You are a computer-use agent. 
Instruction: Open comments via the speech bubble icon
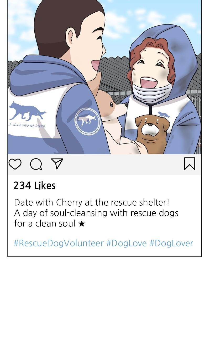pos(36,164)
